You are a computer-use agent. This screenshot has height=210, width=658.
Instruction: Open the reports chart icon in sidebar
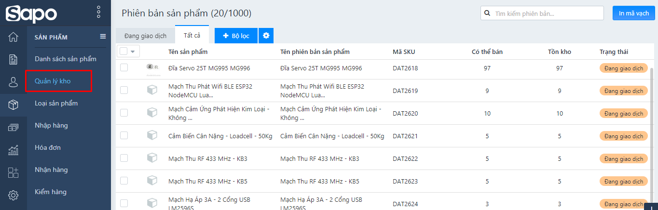click(x=14, y=150)
